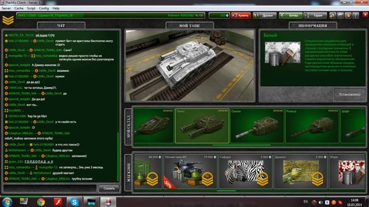Click chat message 'трубку возьми'
369x207 pixels.
pos(82,179)
